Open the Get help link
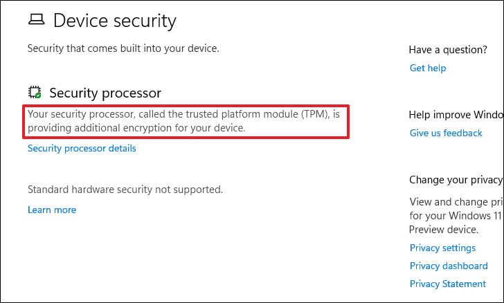The width and height of the screenshot is (504, 303). coord(428,68)
